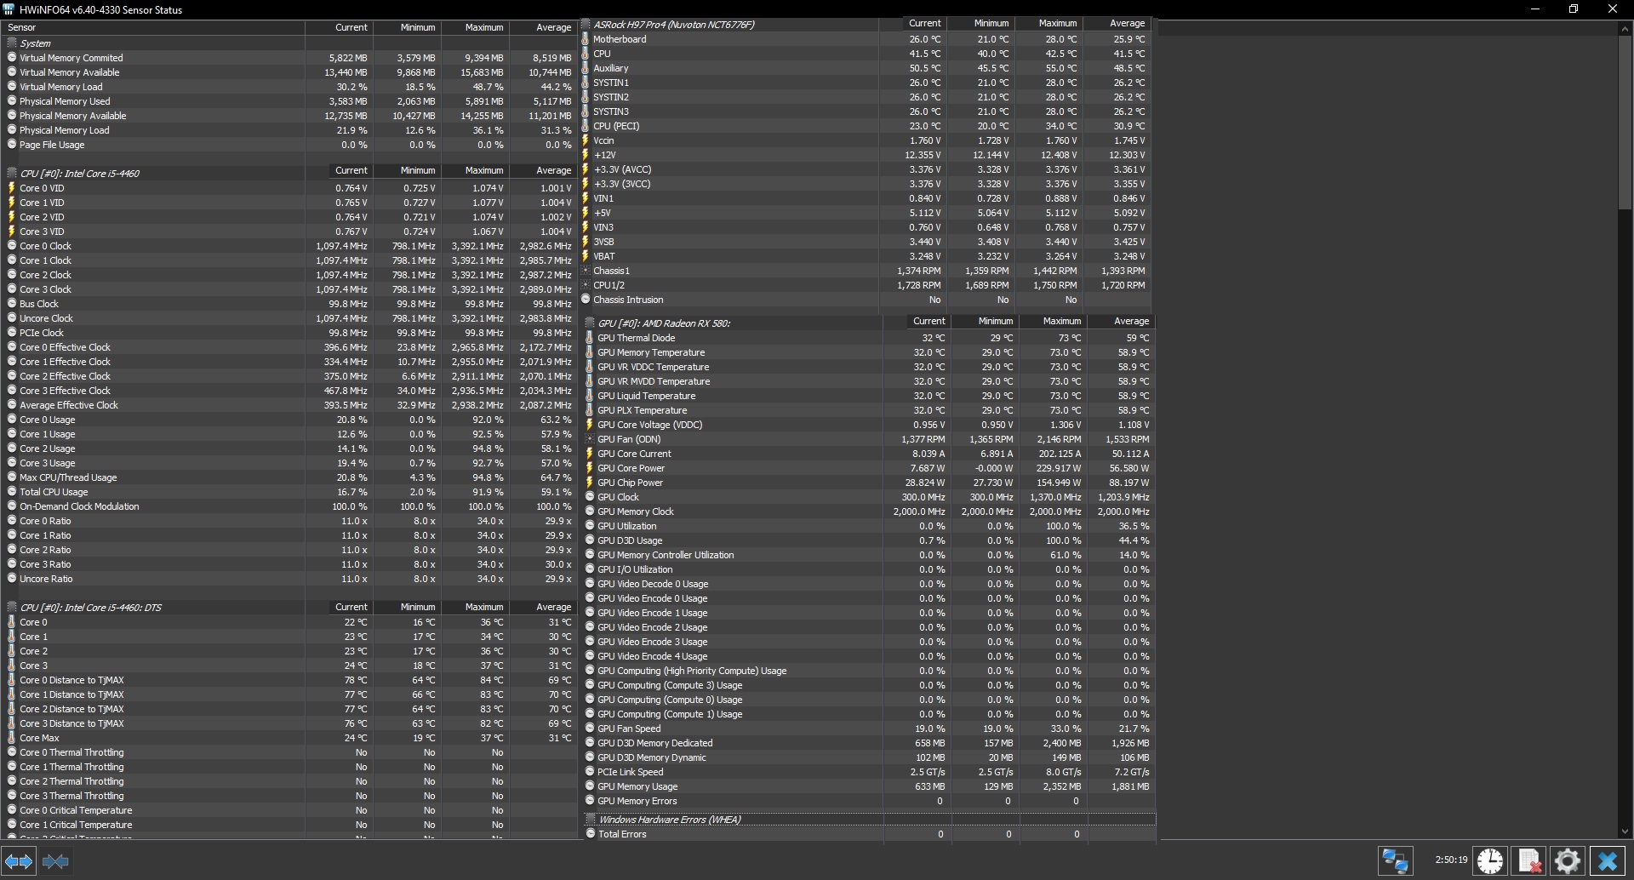Select the On-Demand Clock Modulation row
This screenshot has width=1634, height=880.
289,506
